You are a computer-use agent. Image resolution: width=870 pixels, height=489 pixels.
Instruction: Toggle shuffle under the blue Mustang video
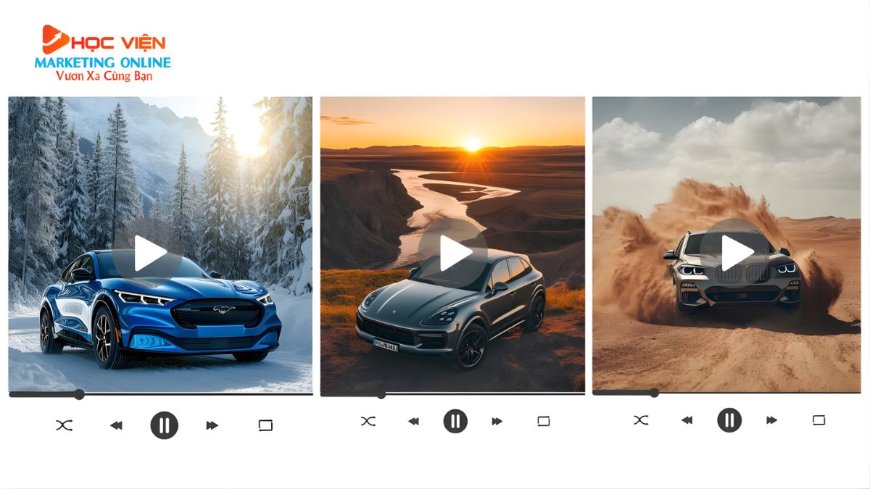[64, 425]
